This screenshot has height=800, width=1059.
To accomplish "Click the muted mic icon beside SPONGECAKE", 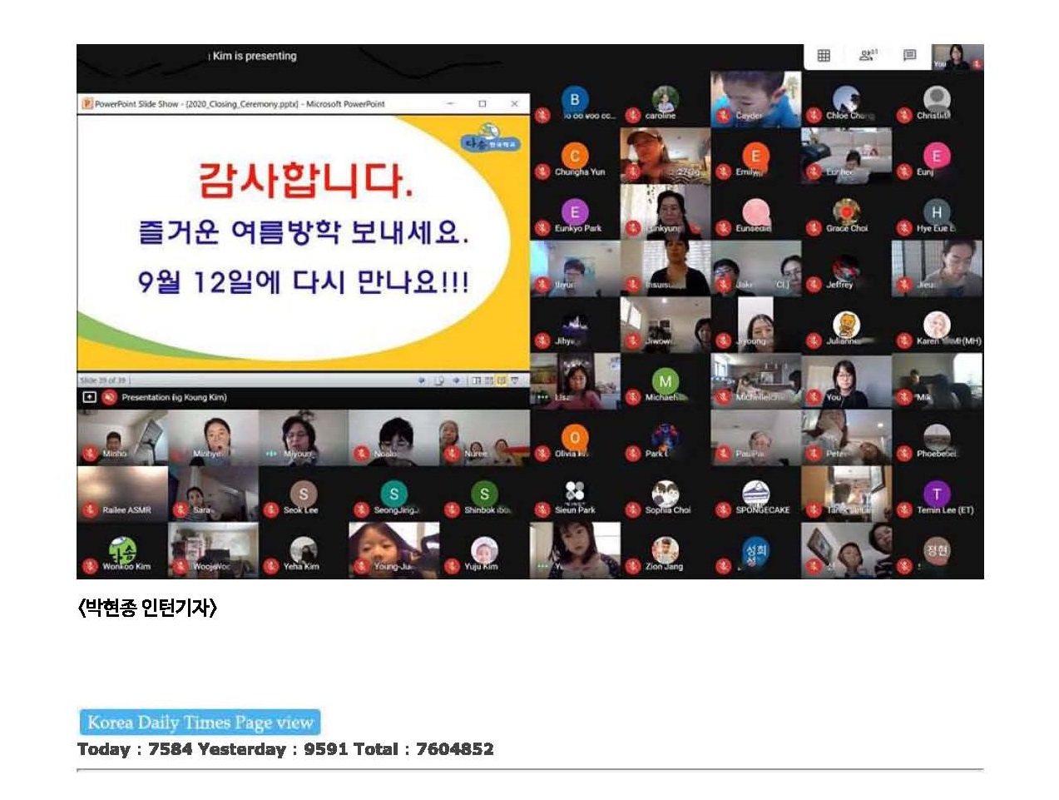I will pyautogui.click(x=723, y=510).
